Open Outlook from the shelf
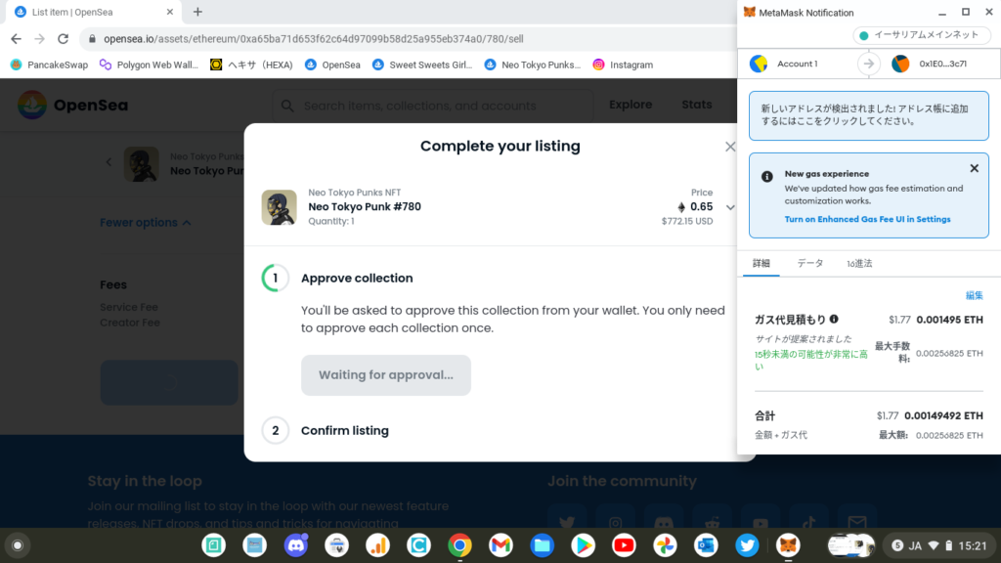The height and width of the screenshot is (563, 1001). click(706, 545)
